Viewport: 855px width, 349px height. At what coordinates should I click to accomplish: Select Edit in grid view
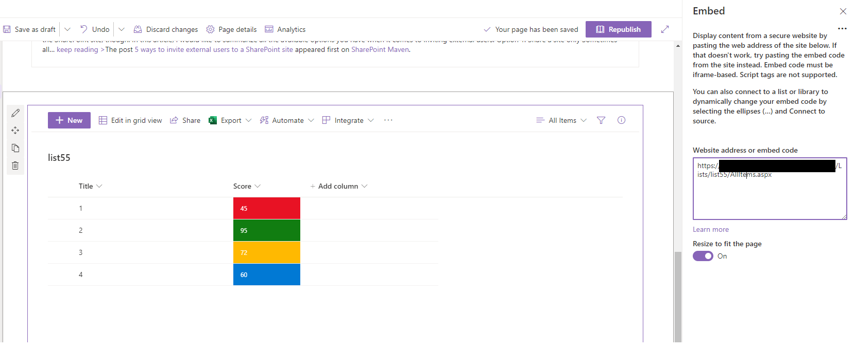point(130,120)
